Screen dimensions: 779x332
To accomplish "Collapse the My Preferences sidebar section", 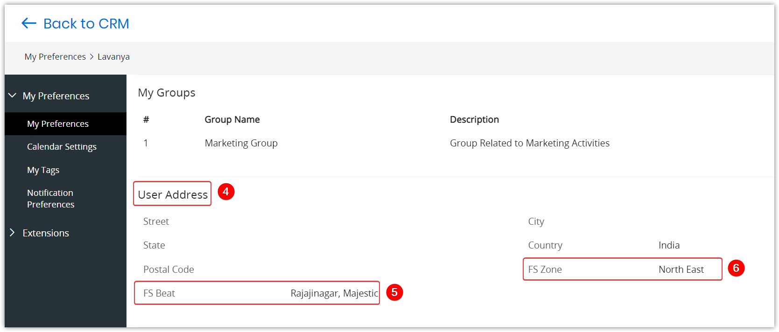I will (13, 96).
